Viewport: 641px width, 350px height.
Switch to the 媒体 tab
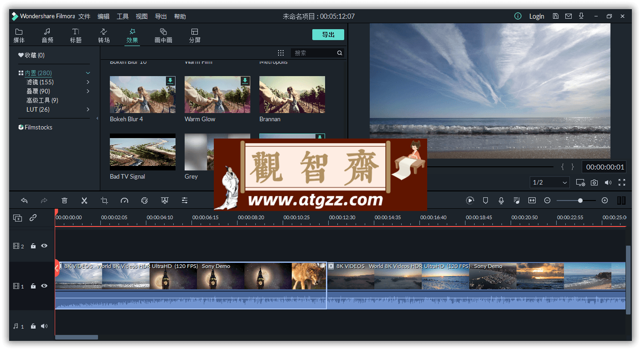[19, 36]
